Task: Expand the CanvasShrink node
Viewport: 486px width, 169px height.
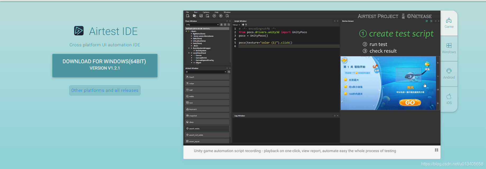Action: click(192, 58)
